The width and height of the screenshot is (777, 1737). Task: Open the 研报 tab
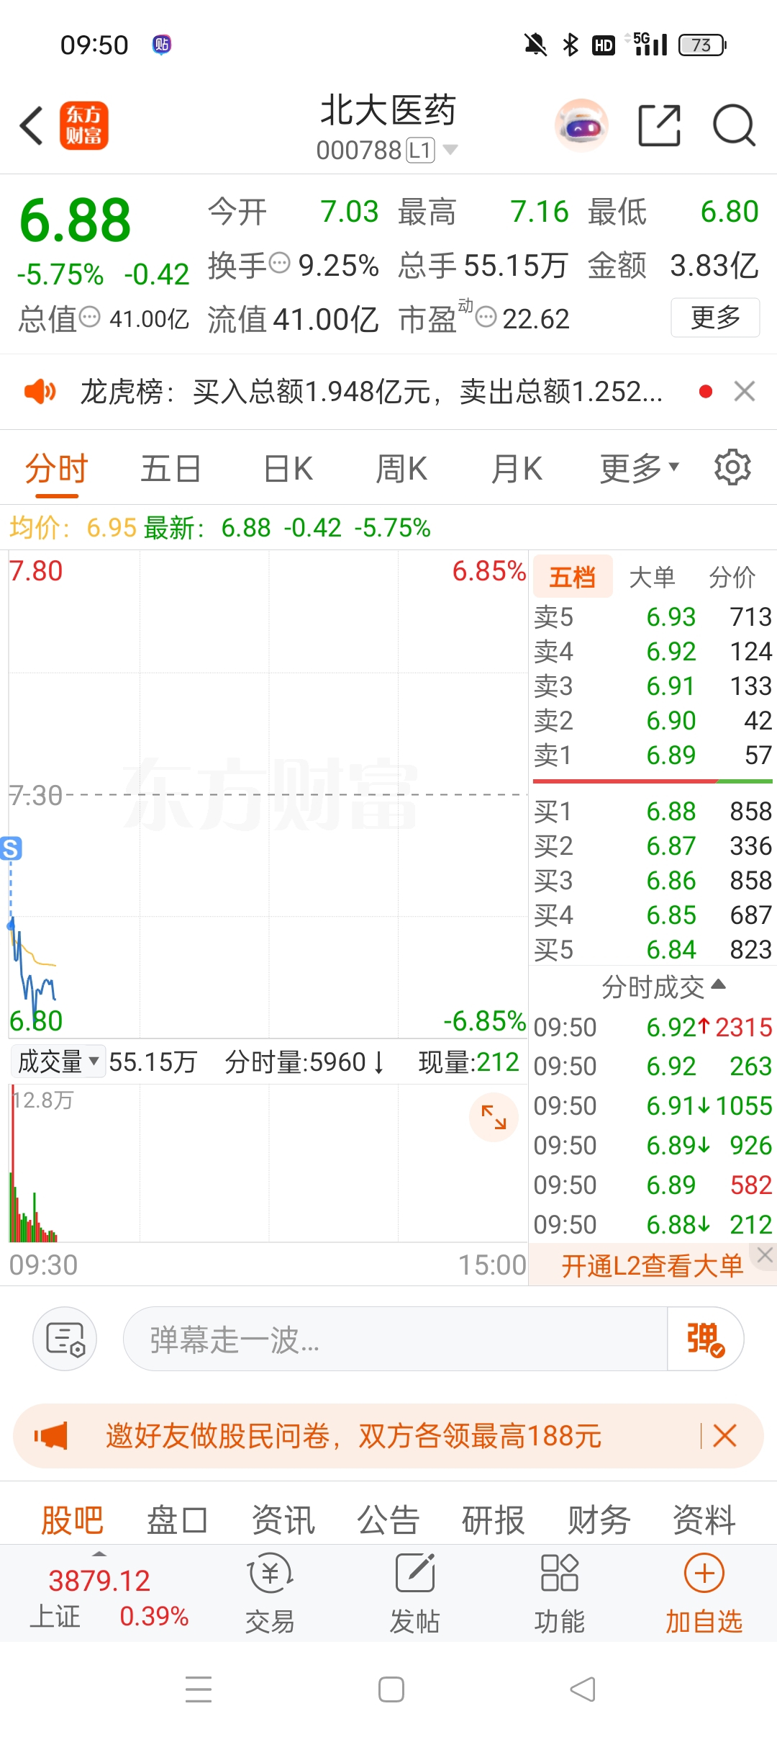[x=493, y=1520]
